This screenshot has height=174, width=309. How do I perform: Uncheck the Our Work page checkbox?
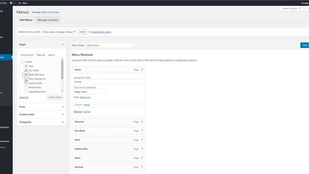[26, 70]
